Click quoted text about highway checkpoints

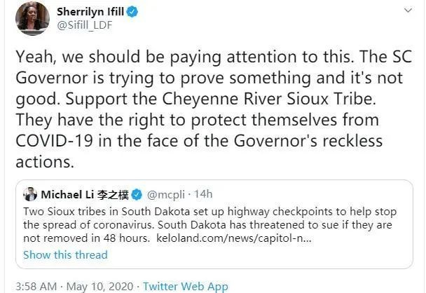point(210,211)
